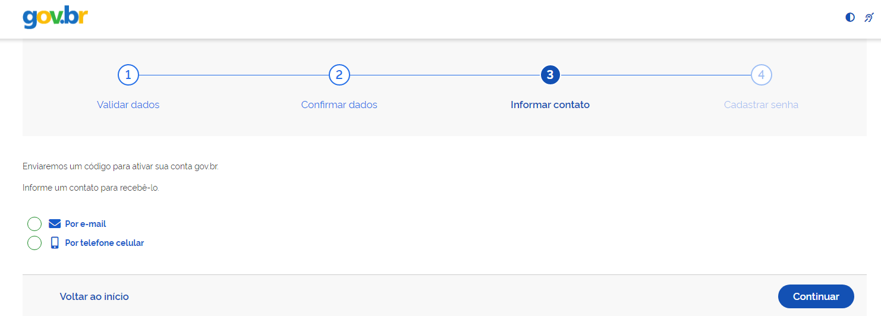Go to the Confirmar dados step label

[x=339, y=105]
